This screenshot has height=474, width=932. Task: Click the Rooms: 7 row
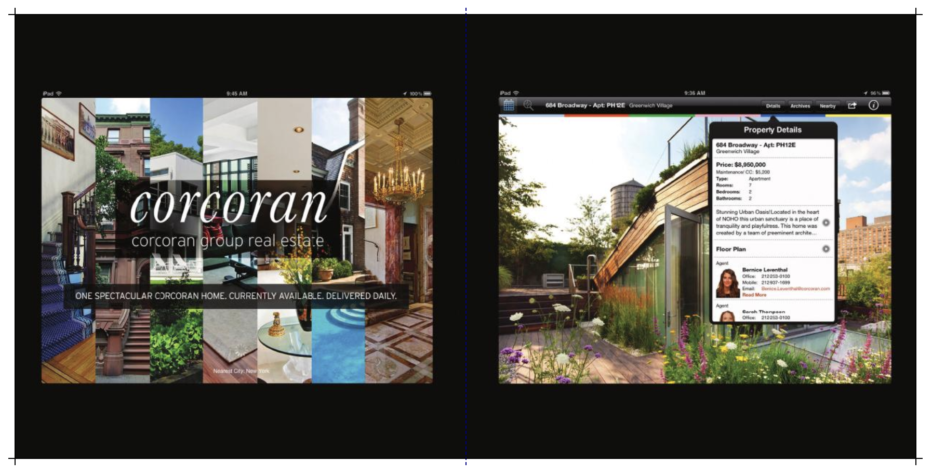pos(734,185)
